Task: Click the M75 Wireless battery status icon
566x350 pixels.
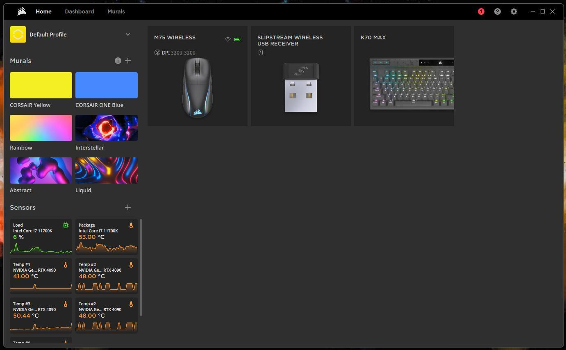Action: [x=238, y=39]
